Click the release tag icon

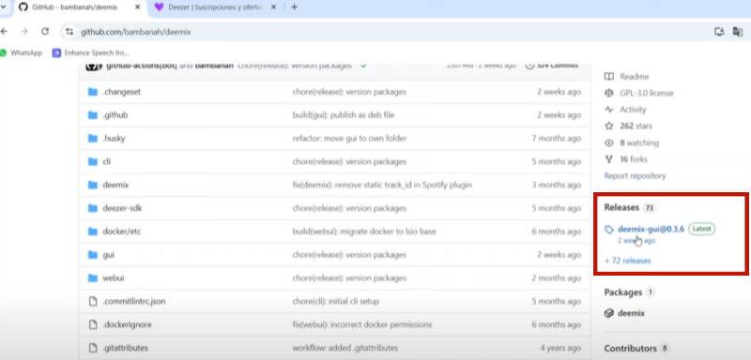click(x=609, y=230)
